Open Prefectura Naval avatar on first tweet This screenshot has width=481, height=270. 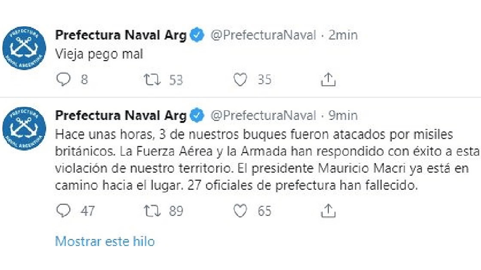[x=24, y=48]
